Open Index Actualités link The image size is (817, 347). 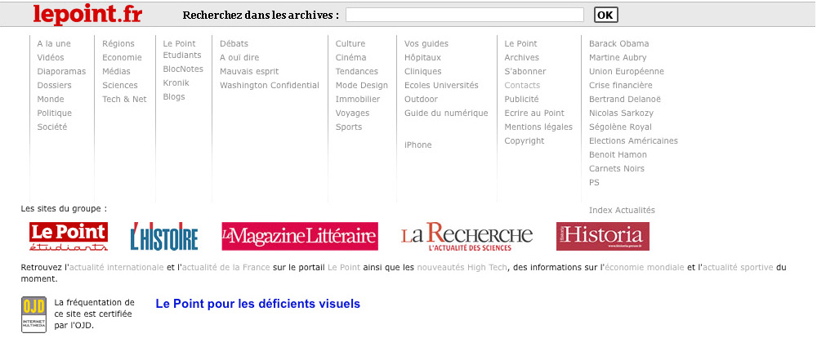(622, 211)
